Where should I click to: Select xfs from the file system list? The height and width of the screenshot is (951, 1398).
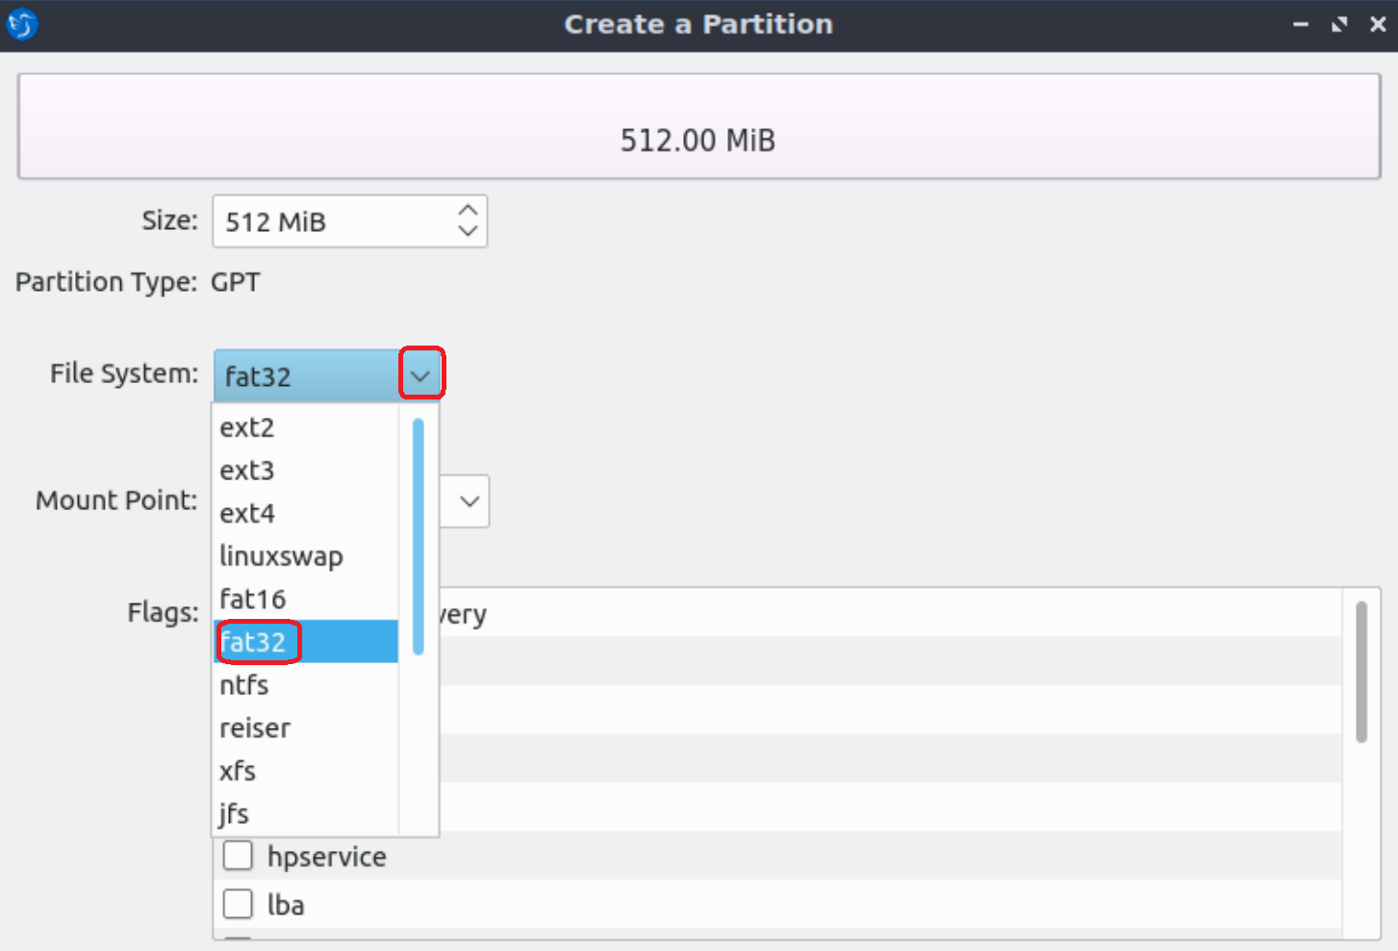237,770
